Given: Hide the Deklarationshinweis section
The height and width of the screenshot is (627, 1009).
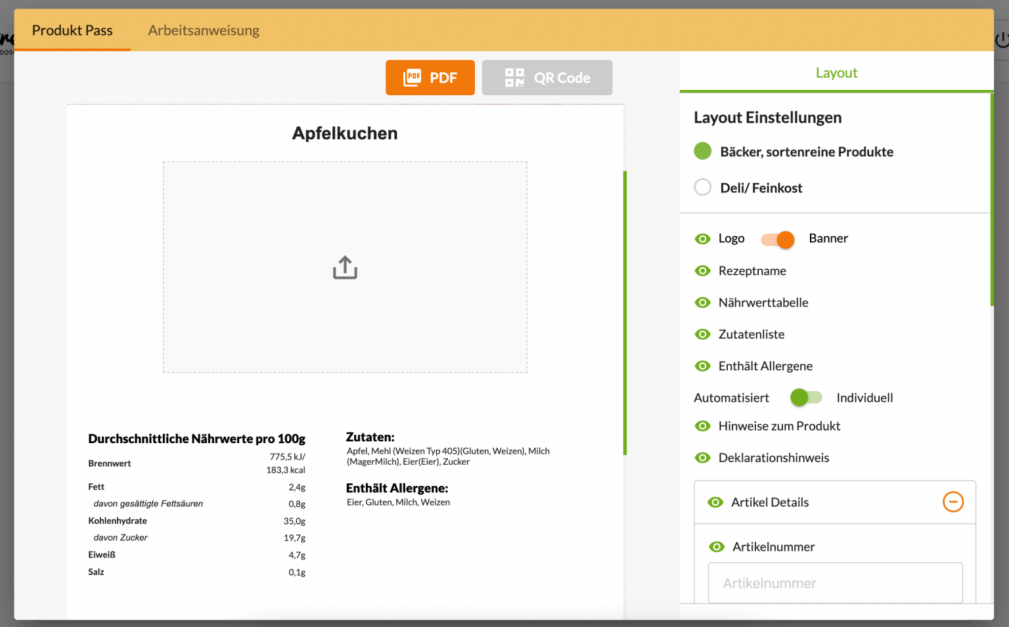Looking at the screenshot, I should 702,458.
